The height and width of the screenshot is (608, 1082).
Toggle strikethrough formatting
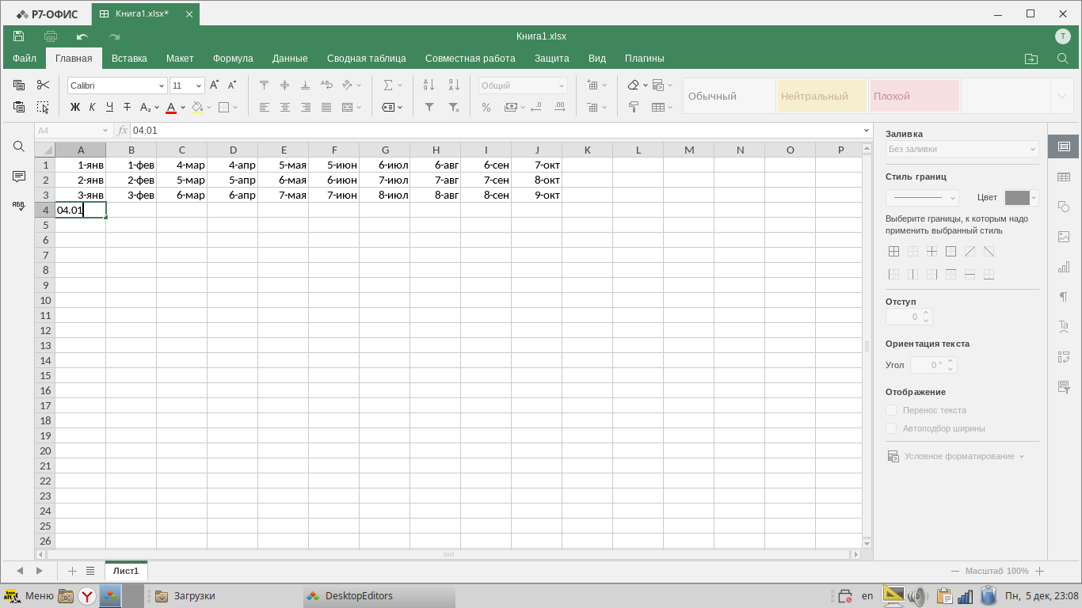pyautogui.click(x=127, y=107)
